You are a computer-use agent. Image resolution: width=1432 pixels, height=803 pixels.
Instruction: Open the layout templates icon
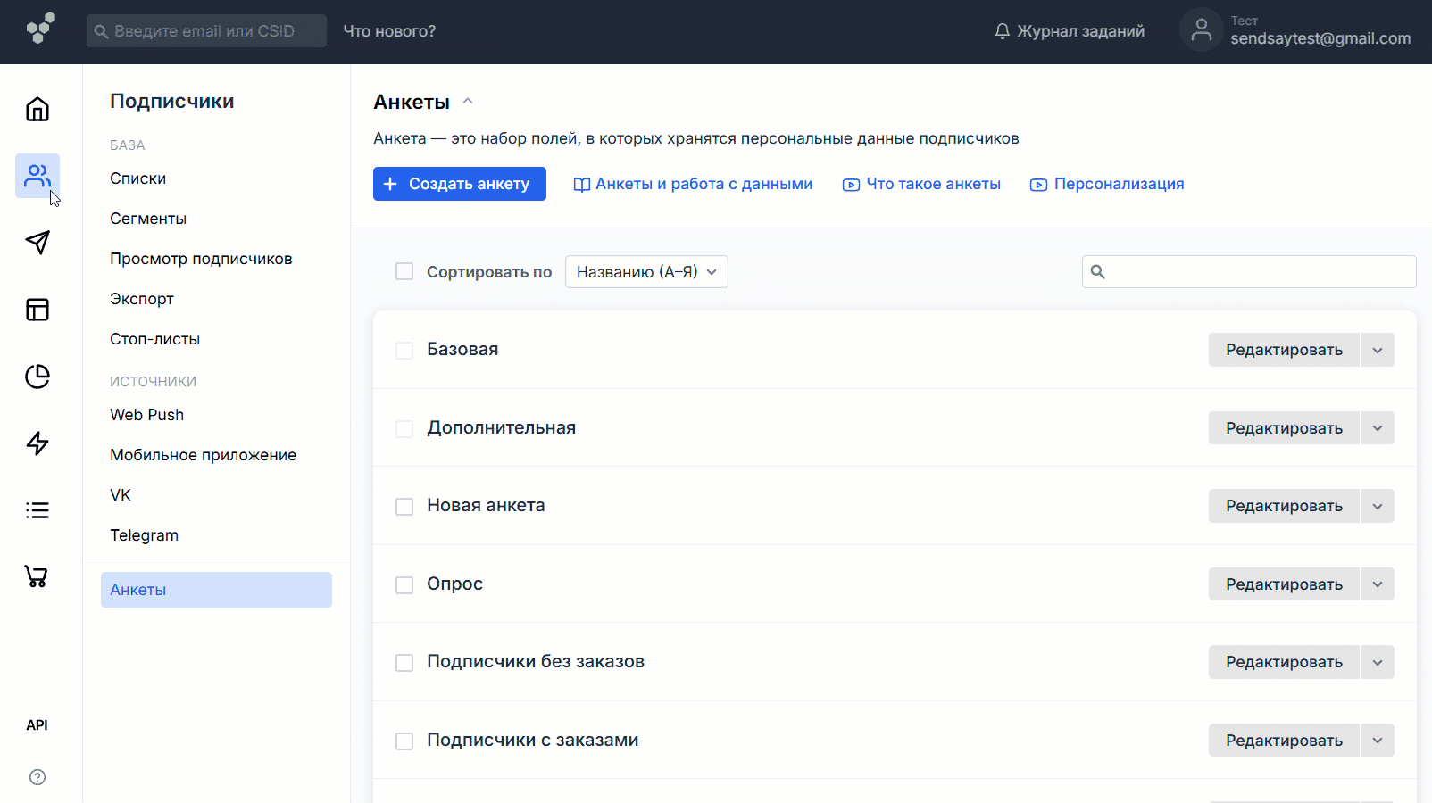click(x=37, y=310)
